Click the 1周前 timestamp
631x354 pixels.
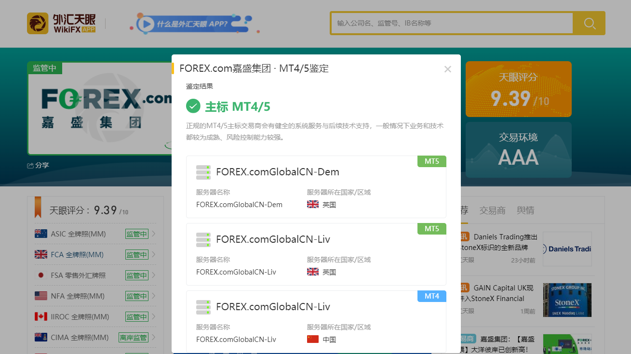(x=527, y=311)
